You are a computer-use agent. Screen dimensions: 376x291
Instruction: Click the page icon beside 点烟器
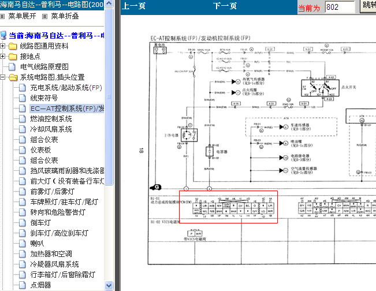point(23,285)
